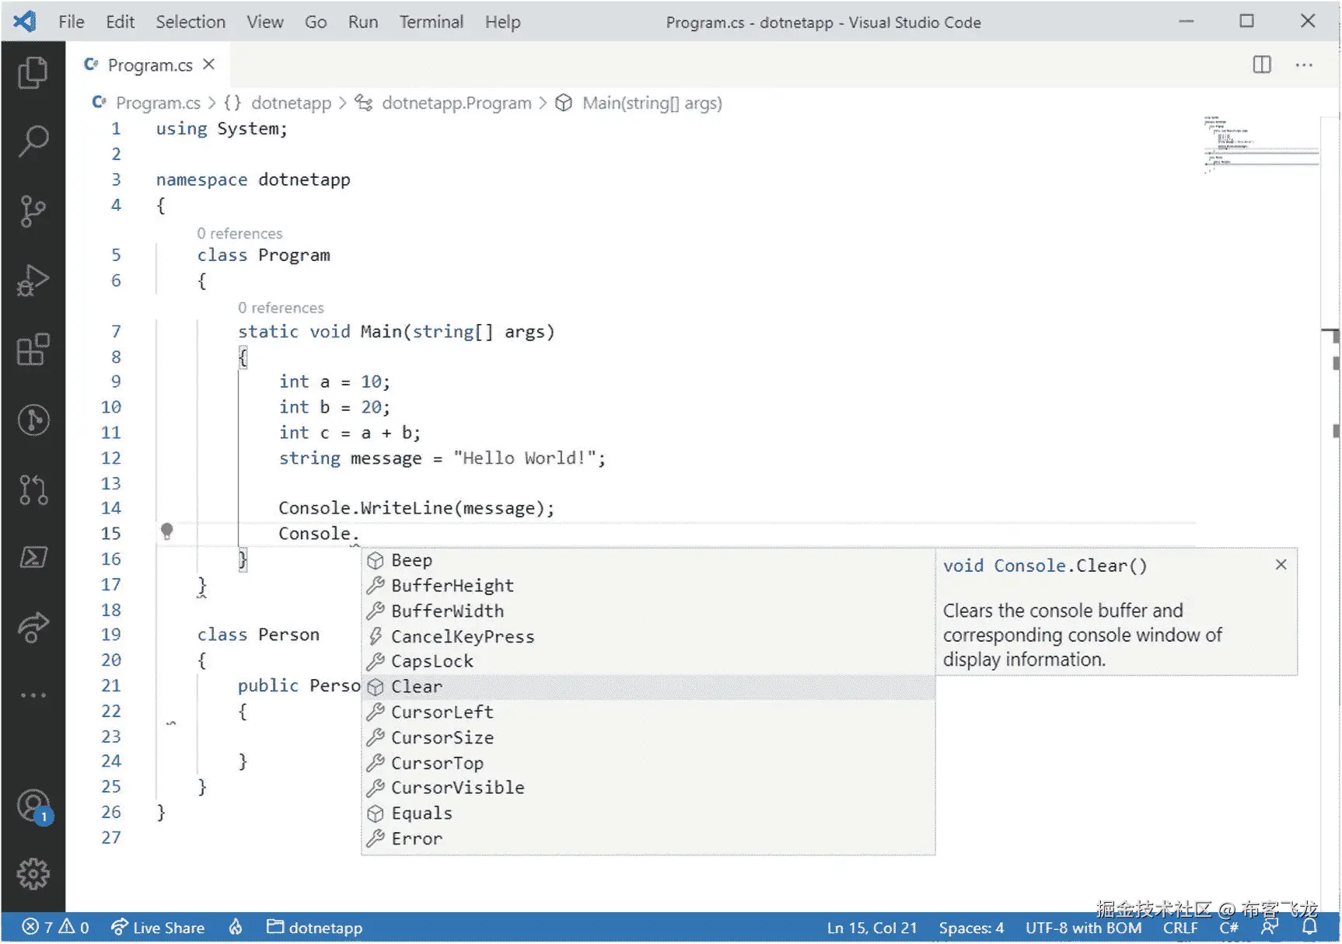The height and width of the screenshot is (944, 1342).
Task: Click Program.cs in the breadcrumb
Action: [x=158, y=103]
